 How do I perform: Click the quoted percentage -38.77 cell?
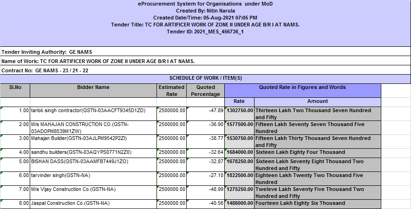tap(205, 141)
